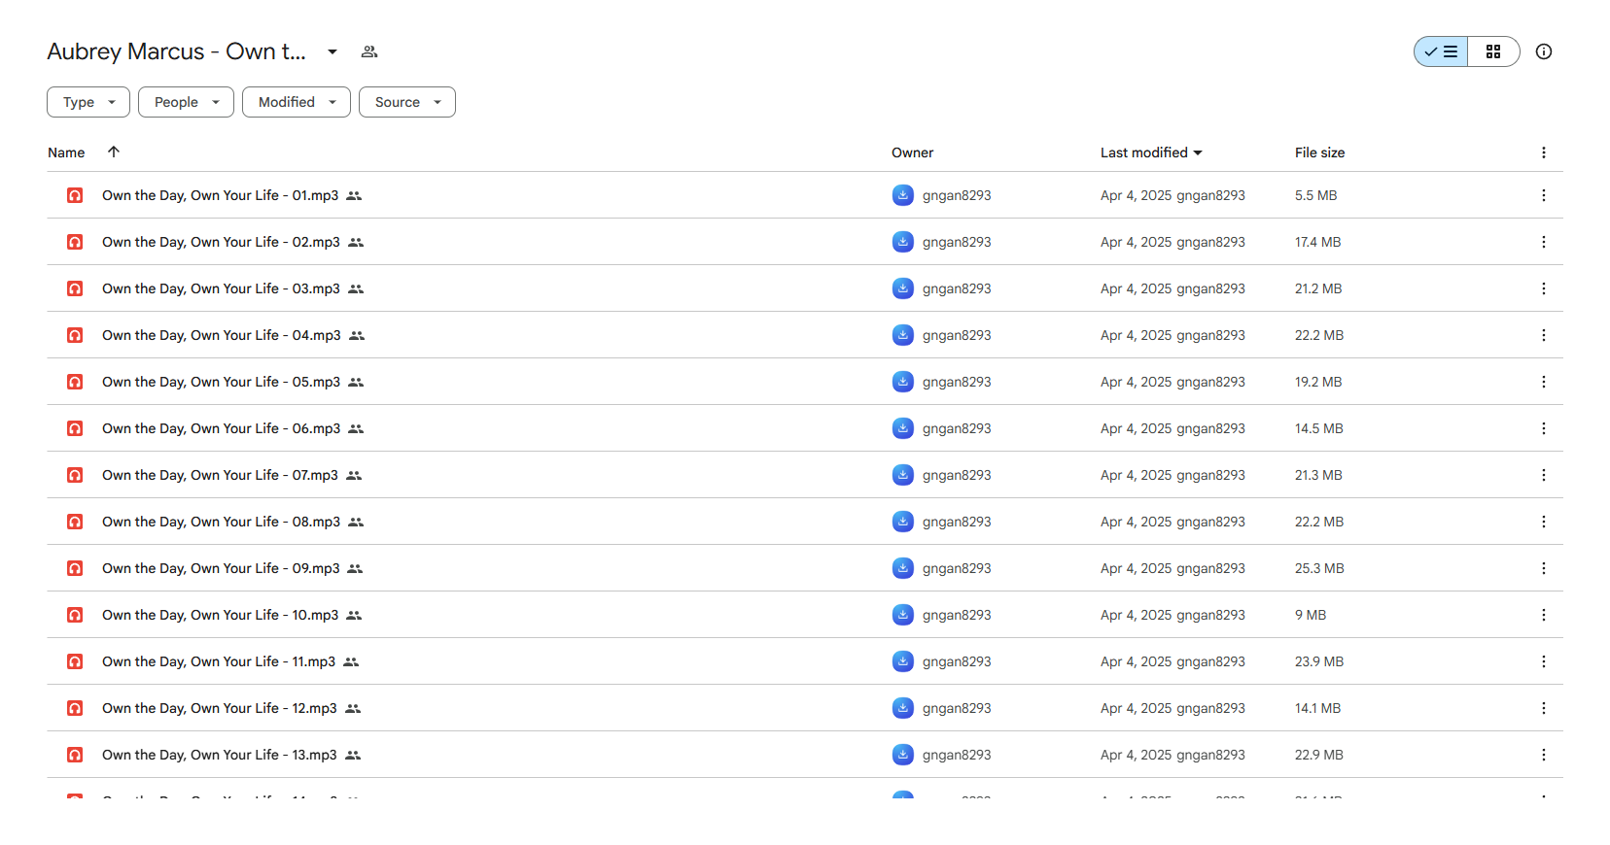The width and height of the screenshot is (1610, 845).
Task: Open more actions for 08.mp3 row
Action: pyautogui.click(x=1543, y=522)
